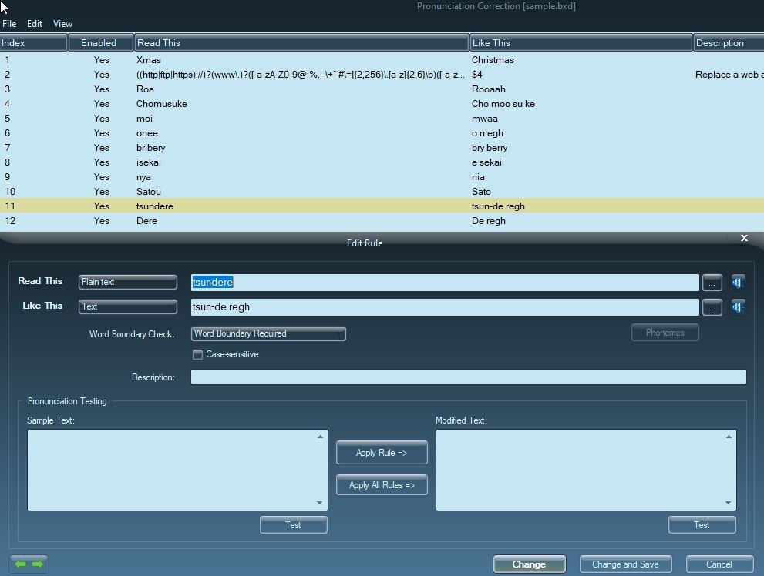Open the View menu
The width and height of the screenshot is (764, 576).
[x=62, y=24]
